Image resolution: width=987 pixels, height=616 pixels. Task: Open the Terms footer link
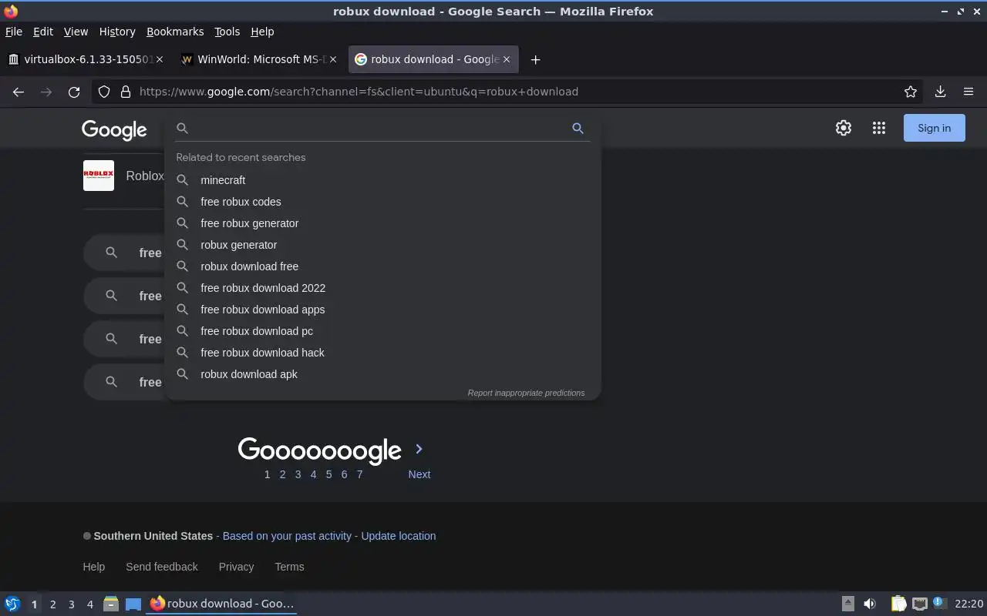coord(289,567)
